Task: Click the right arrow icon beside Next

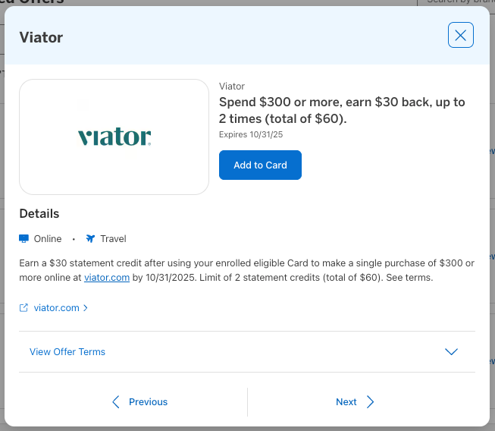Action: (370, 402)
